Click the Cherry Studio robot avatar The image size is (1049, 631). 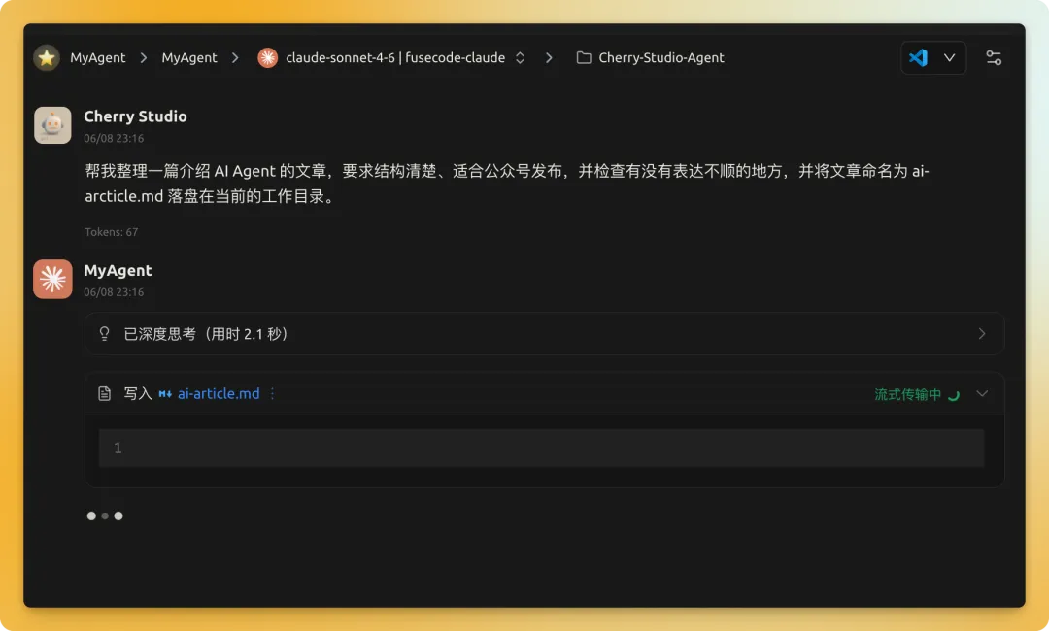click(52, 125)
